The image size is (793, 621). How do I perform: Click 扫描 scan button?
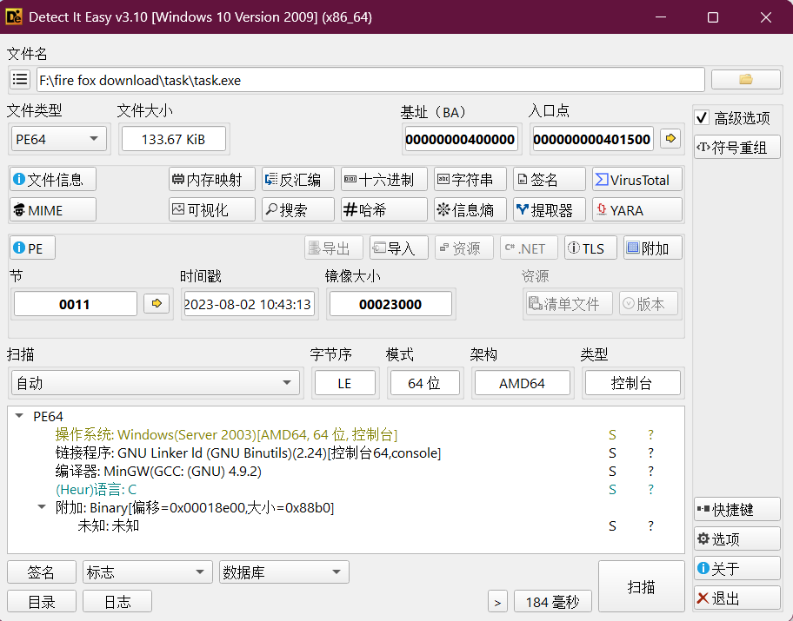(x=642, y=586)
